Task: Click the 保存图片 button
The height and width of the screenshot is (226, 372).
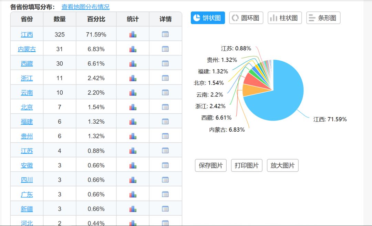Action: pyautogui.click(x=211, y=165)
